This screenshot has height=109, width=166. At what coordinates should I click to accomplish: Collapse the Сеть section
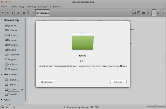pos(2,100)
